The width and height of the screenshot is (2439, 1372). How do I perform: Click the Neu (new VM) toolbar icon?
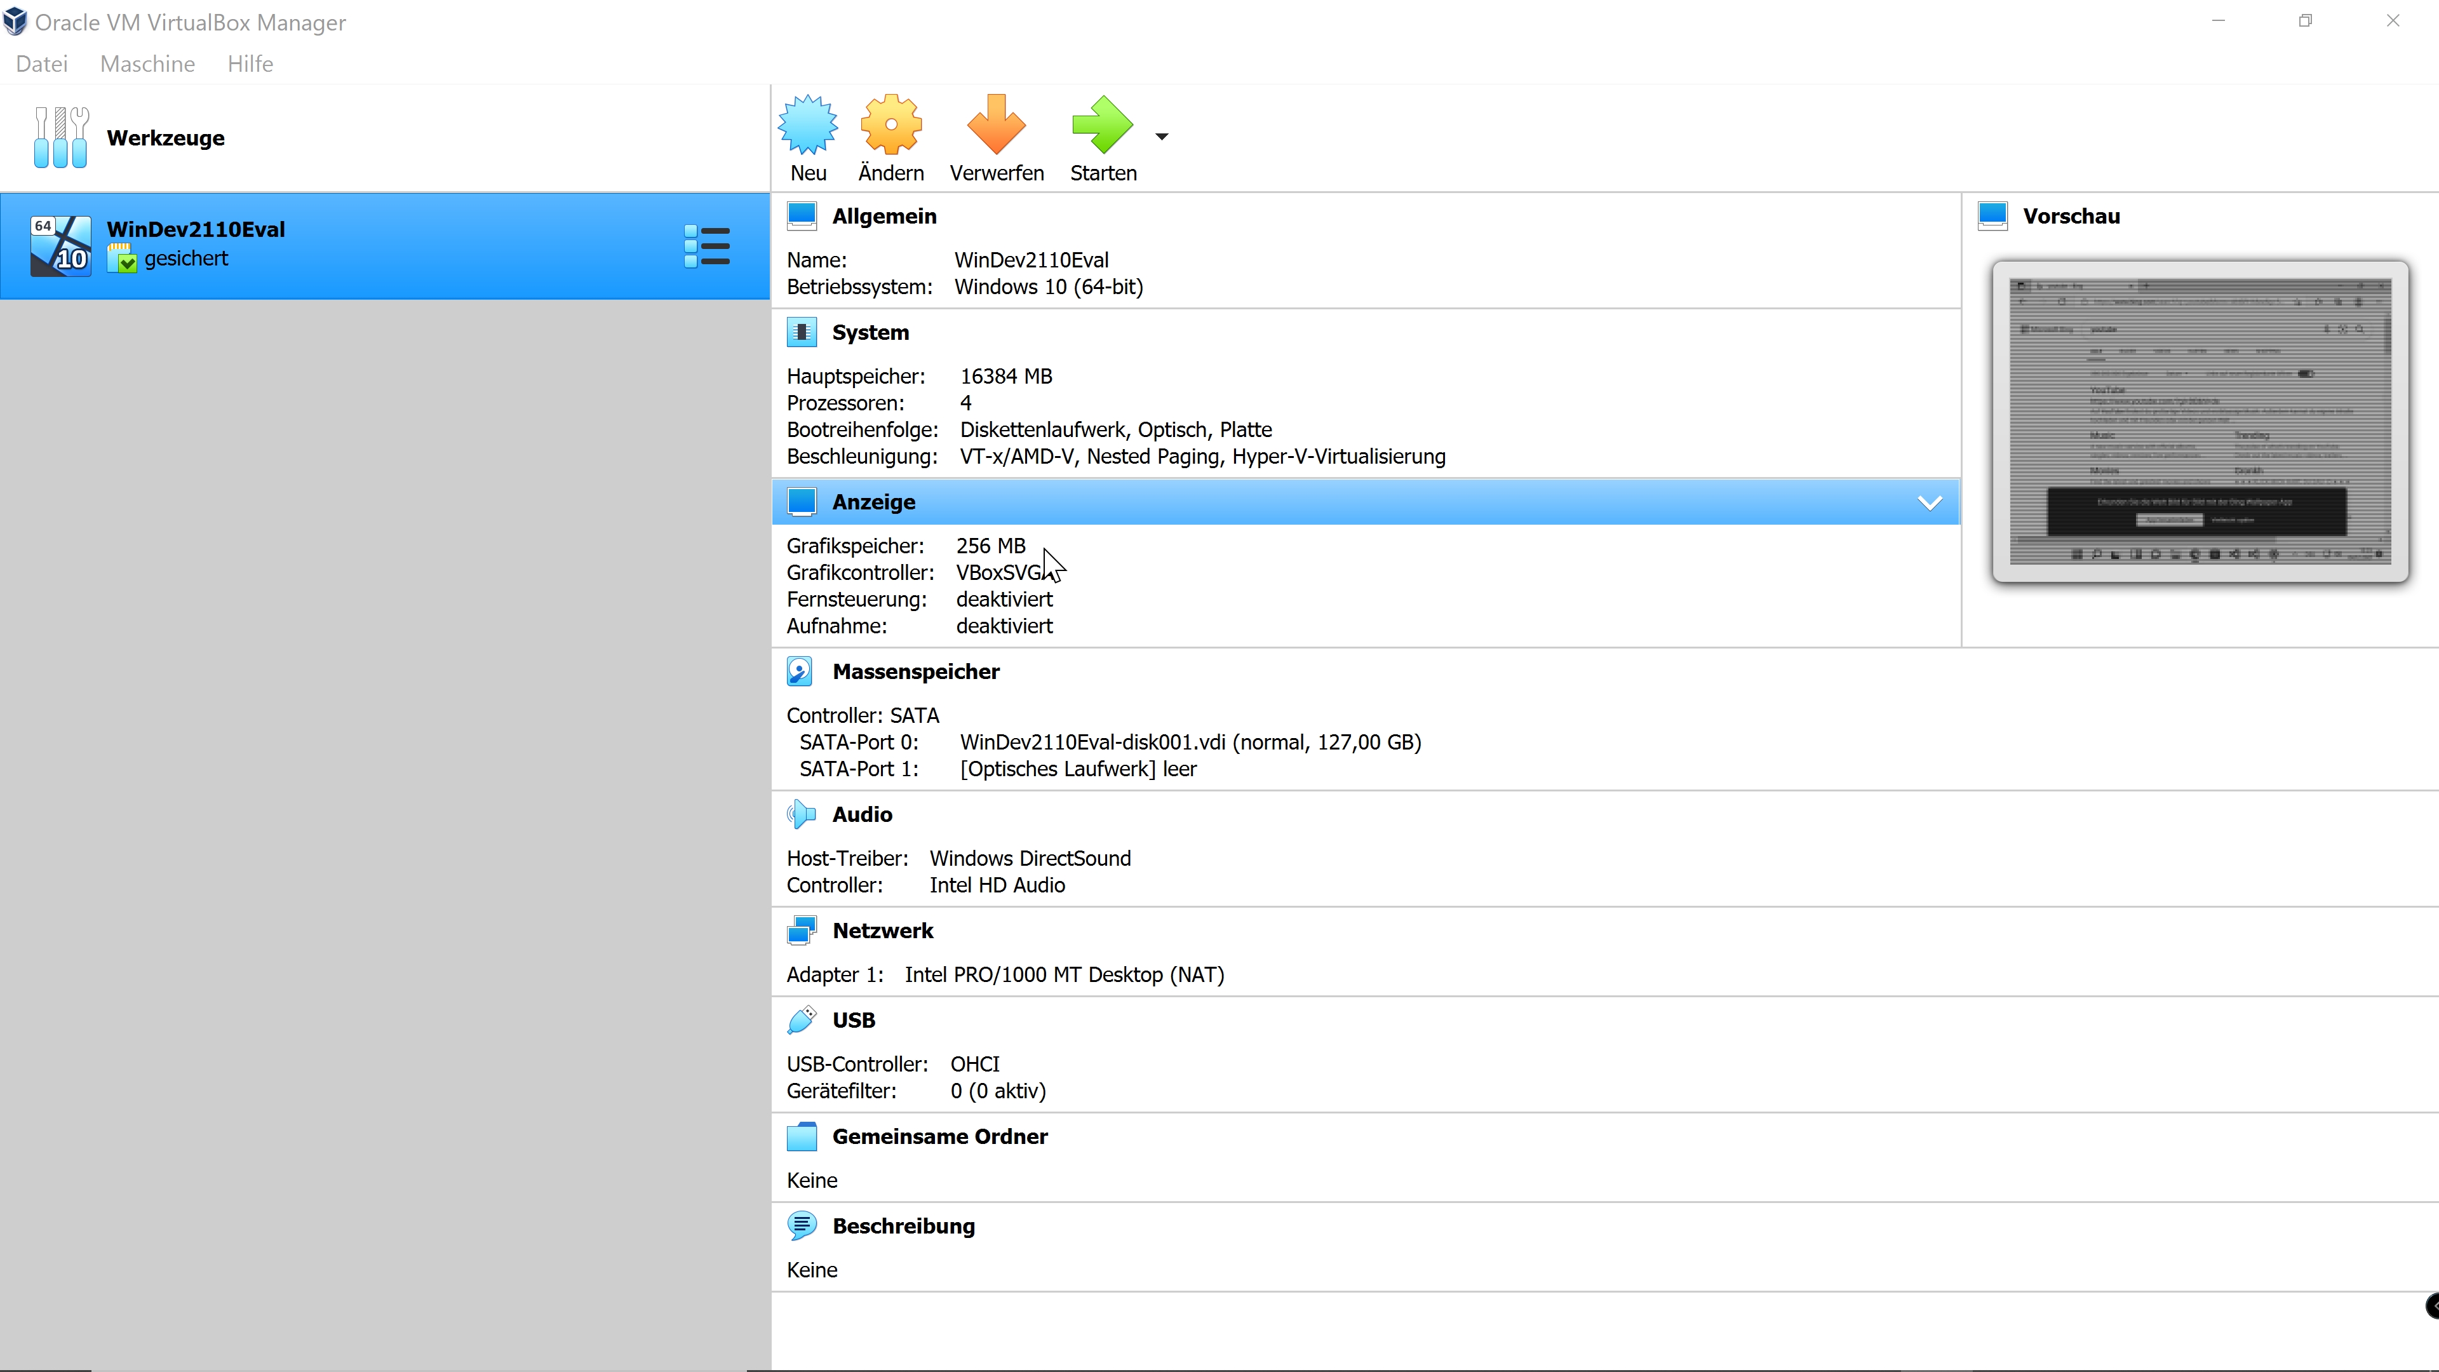pos(808,125)
